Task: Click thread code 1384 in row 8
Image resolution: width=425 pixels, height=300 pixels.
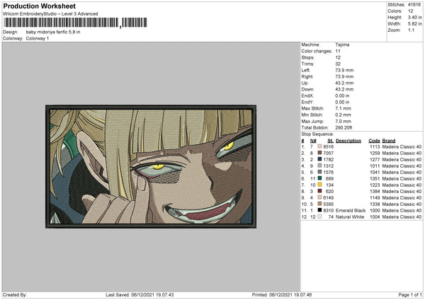Action: pyautogui.click(x=375, y=192)
